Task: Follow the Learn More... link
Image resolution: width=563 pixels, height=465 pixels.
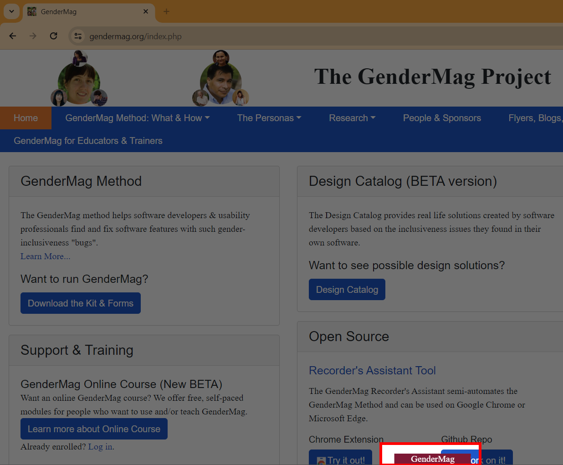Action: coord(46,256)
